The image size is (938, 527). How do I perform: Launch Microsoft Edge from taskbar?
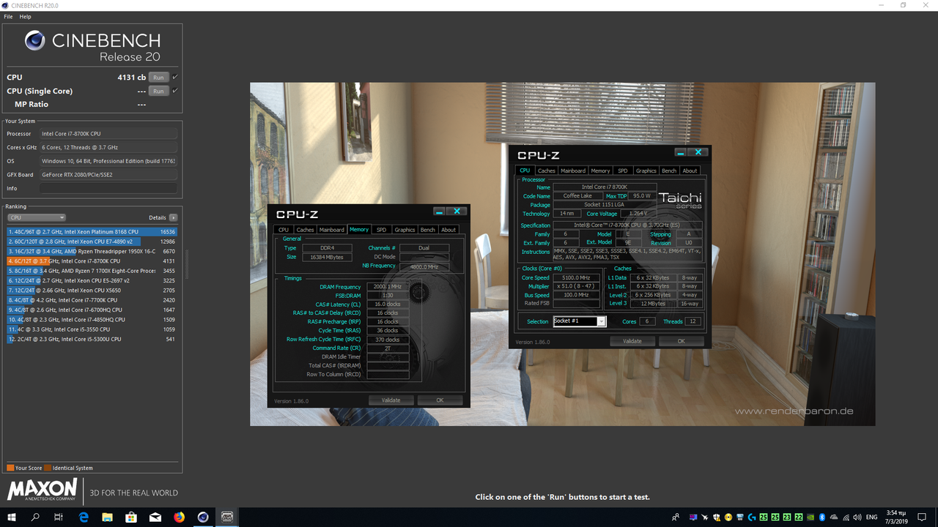(84, 517)
